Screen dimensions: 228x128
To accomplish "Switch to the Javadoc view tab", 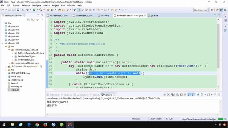I will pos(66,95).
